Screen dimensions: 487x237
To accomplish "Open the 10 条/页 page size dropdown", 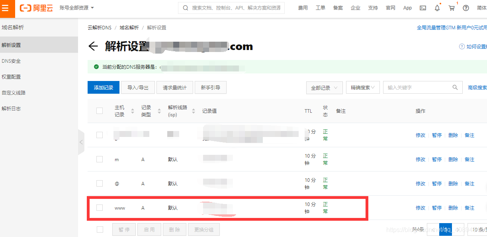I will [x=477, y=229].
